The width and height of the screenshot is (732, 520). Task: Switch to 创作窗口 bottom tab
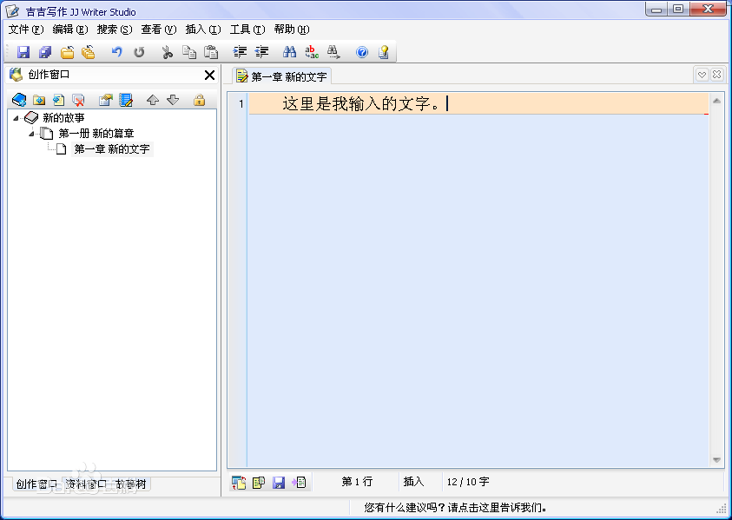(36, 484)
